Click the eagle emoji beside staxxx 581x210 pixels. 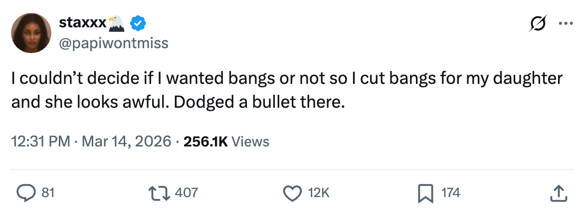pyautogui.click(x=116, y=22)
